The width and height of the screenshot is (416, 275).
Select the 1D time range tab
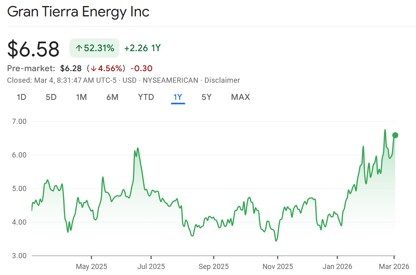click(22, 97)
